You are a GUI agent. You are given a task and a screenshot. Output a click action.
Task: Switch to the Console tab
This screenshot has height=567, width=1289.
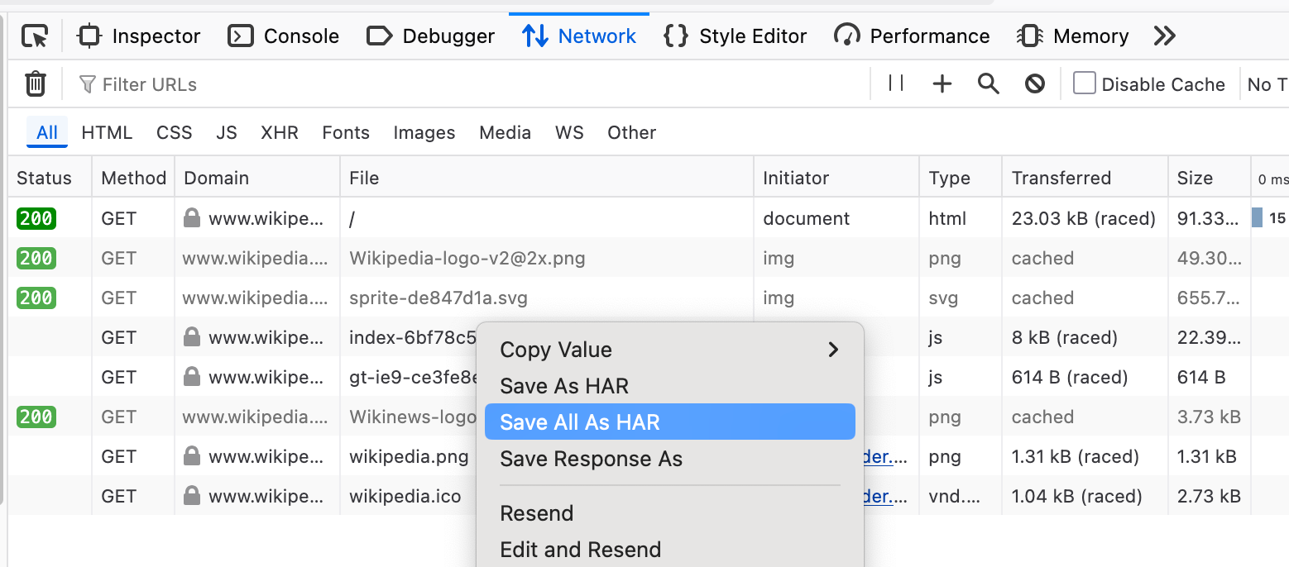(x=283, y=36)
